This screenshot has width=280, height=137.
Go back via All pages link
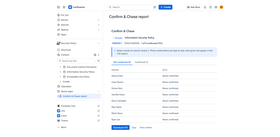[x=118, y=38]
